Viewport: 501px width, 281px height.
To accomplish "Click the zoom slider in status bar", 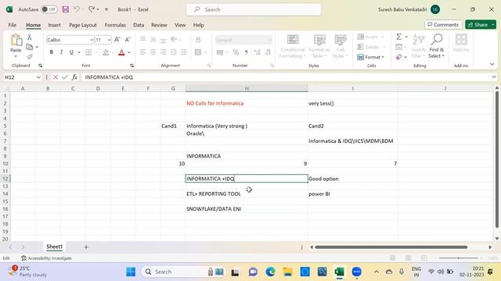I will [459, 258].
